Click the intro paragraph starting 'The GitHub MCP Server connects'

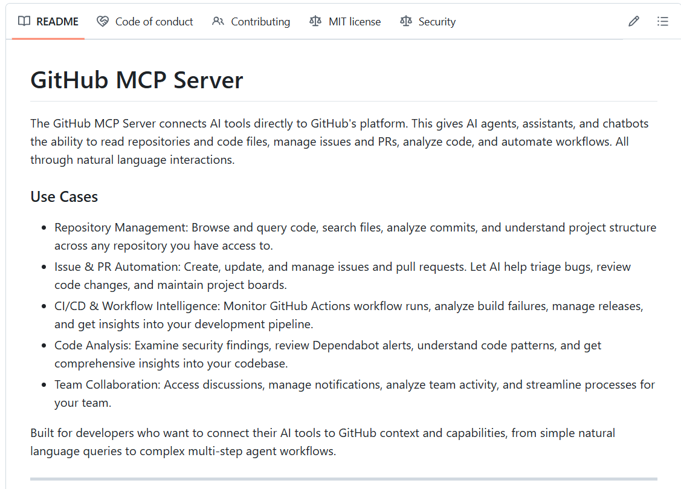(x=339, y=141)
